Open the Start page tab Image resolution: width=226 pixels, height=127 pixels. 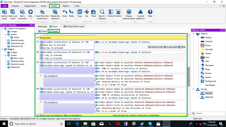(x=43, y=26)
